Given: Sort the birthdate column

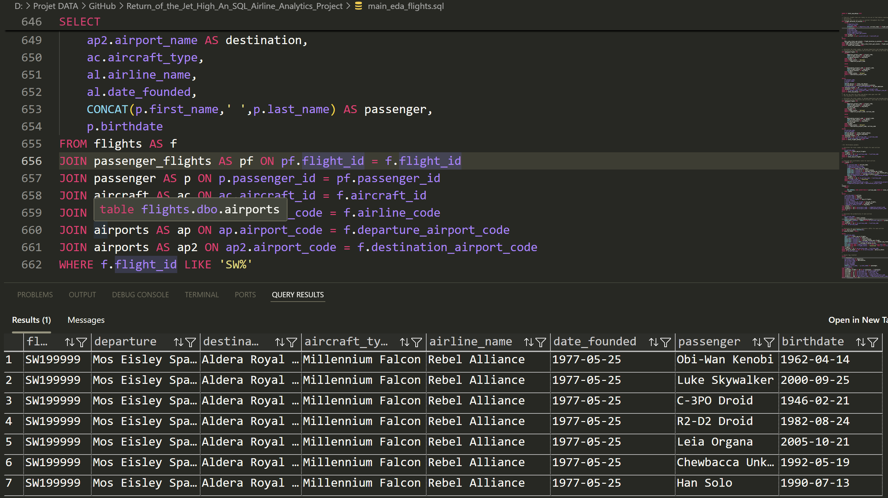Looking at the screenshot, I should pyautogui.click(x=861, y=342).
